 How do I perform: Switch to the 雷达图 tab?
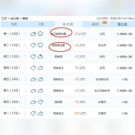point(122,24)
